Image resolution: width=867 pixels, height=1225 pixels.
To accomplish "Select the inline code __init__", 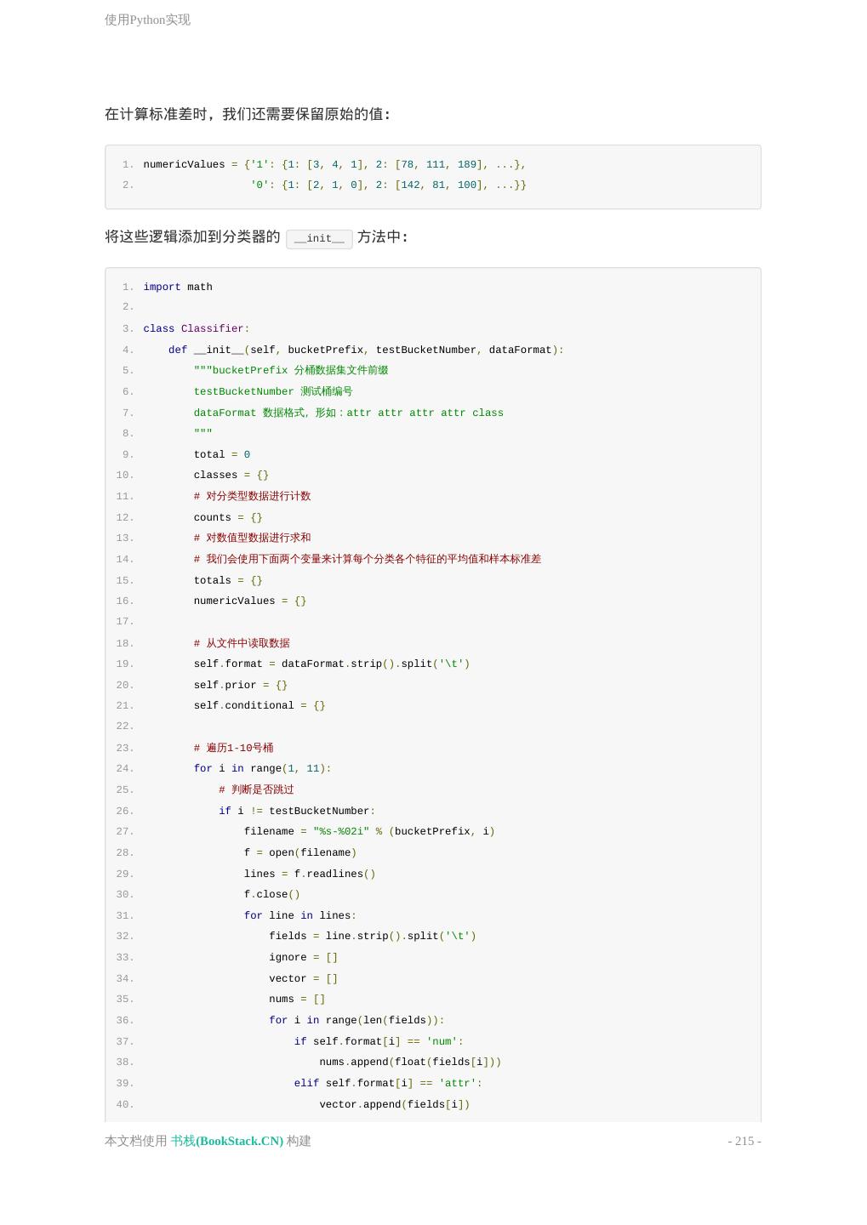I will point(319,238).
